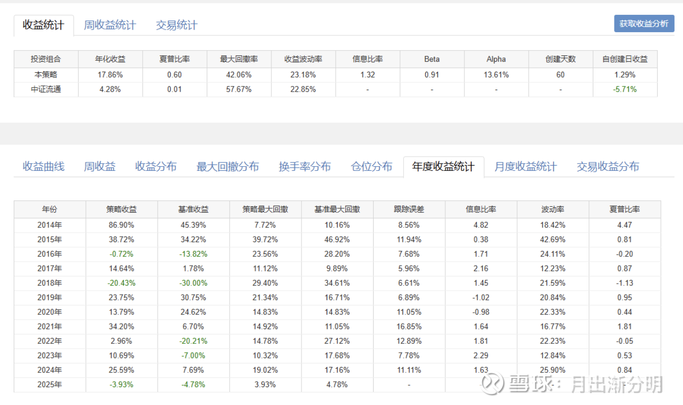Select the 本策略 row label

tap(46, 74)
